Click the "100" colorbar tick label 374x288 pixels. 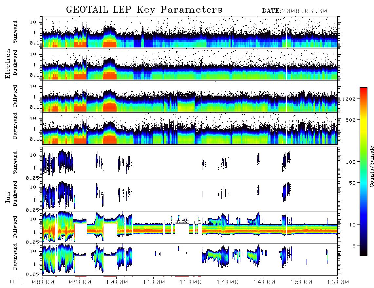coord(351,162)
